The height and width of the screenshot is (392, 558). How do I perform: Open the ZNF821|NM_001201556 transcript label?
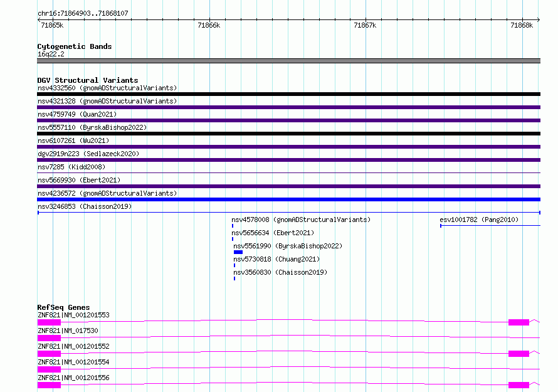pos(73,378)
